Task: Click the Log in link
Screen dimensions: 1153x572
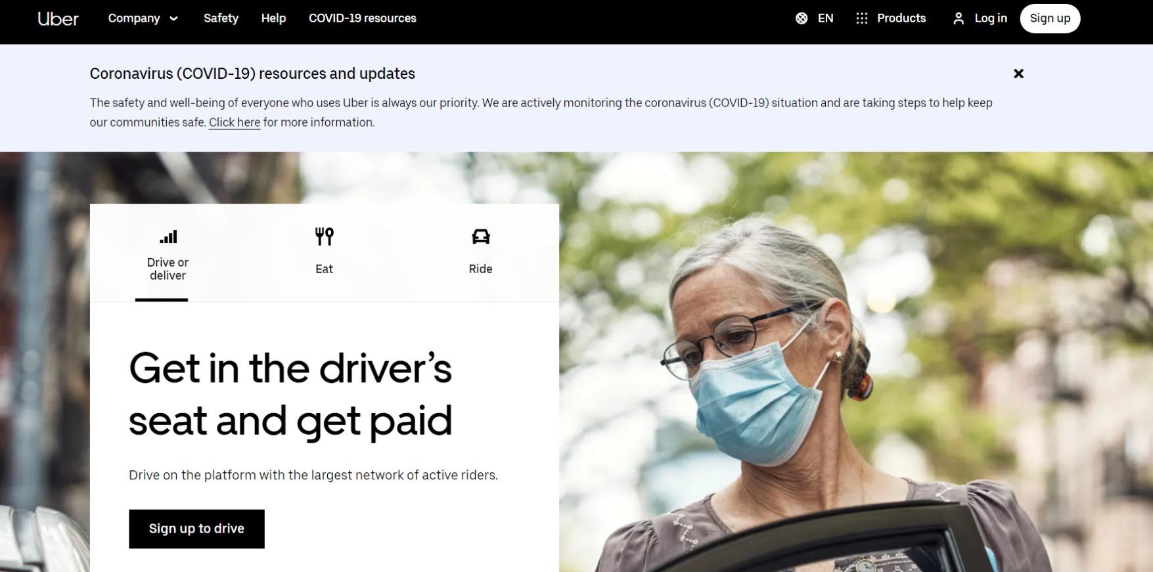Action: 991,18
